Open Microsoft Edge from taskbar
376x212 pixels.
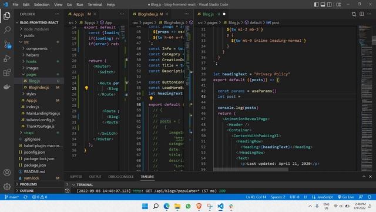166,206
